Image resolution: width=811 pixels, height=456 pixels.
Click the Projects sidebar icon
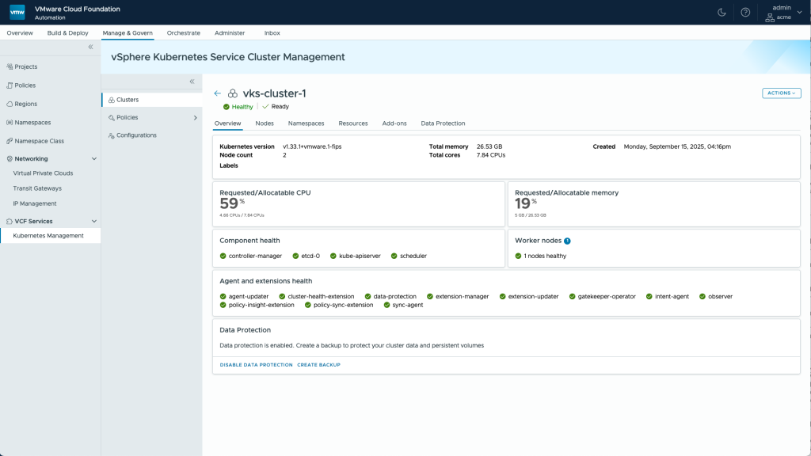(x=10, y=66)
